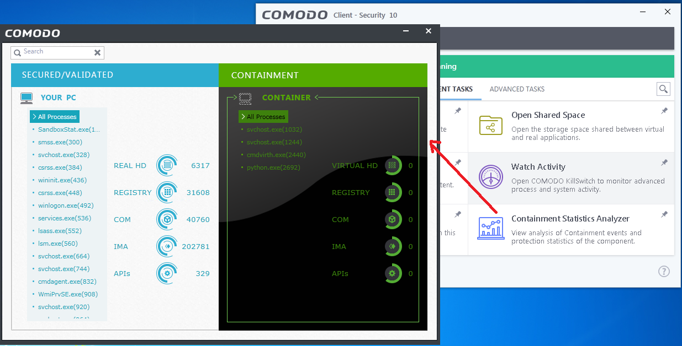Pin the Containment Statistics Analyzer task
Image resolution: width=682 pixels, height=346 pixels.
664,215
